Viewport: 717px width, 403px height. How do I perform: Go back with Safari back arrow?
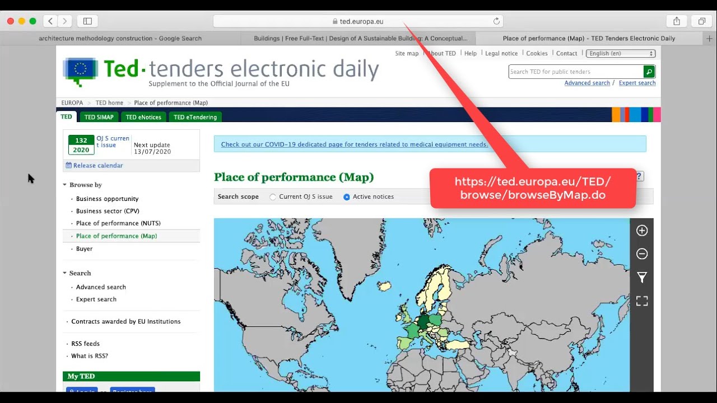tap(50, 21)
